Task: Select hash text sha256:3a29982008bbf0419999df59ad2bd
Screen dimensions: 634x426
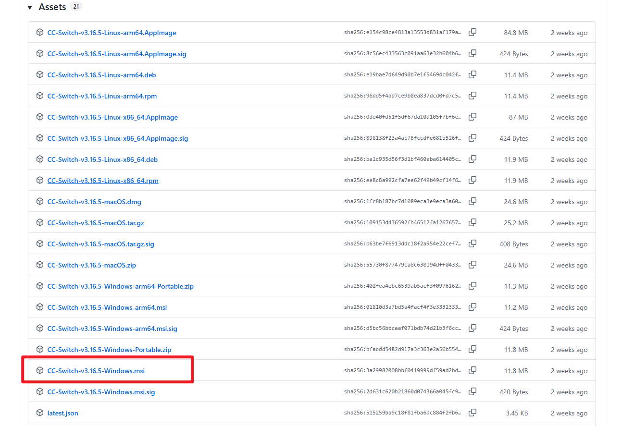Action: (x=403, y=371)
